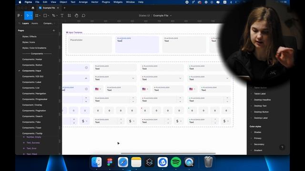Select the Input Textarea component label

[75, 32]
